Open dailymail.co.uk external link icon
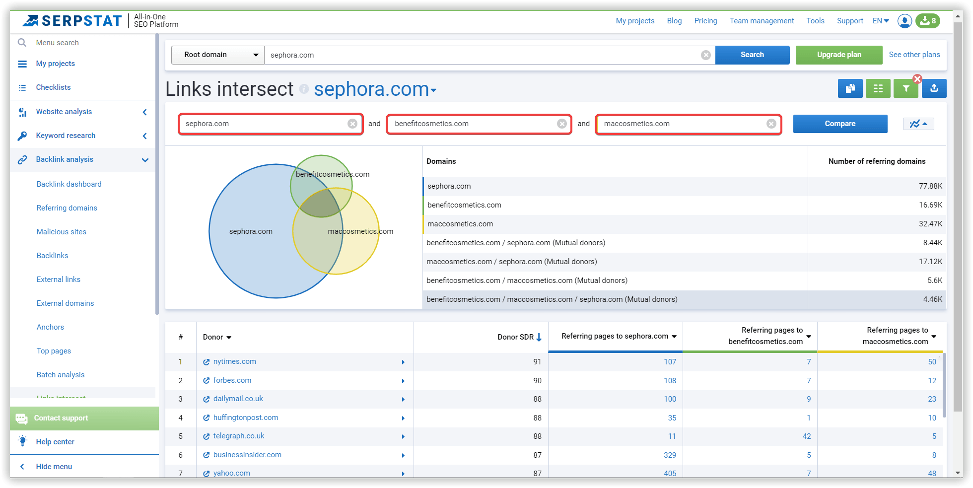Image resolution: width=973 pixels, height=488 pixels. coord(206,399)
